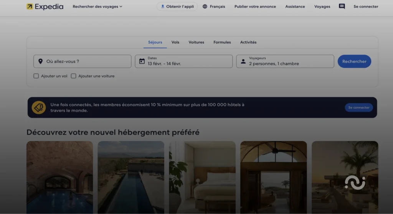This screenshot has width=393, height=214.
Task: Click the globe language icon
Action: click(205, 7)
